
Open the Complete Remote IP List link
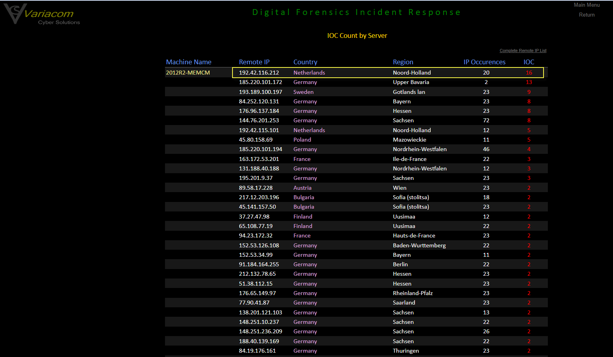(523, 50)
